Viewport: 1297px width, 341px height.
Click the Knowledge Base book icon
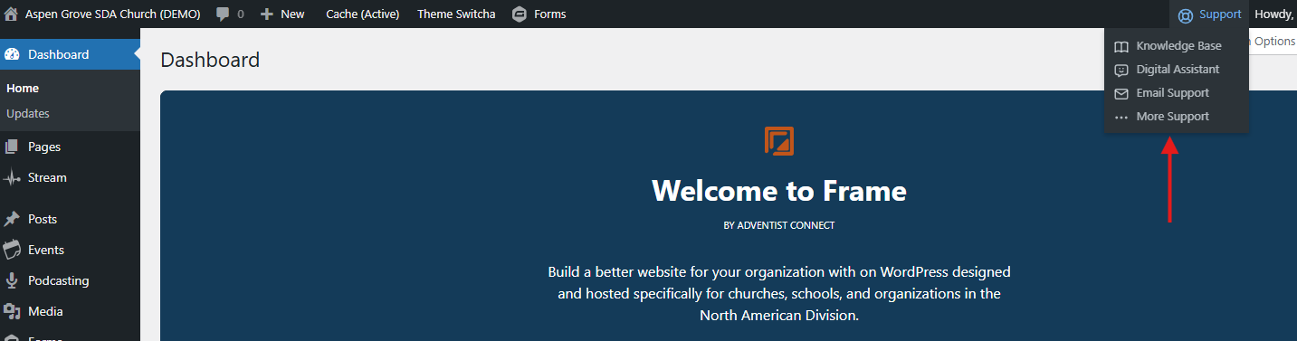click(x=1121, y=46)
